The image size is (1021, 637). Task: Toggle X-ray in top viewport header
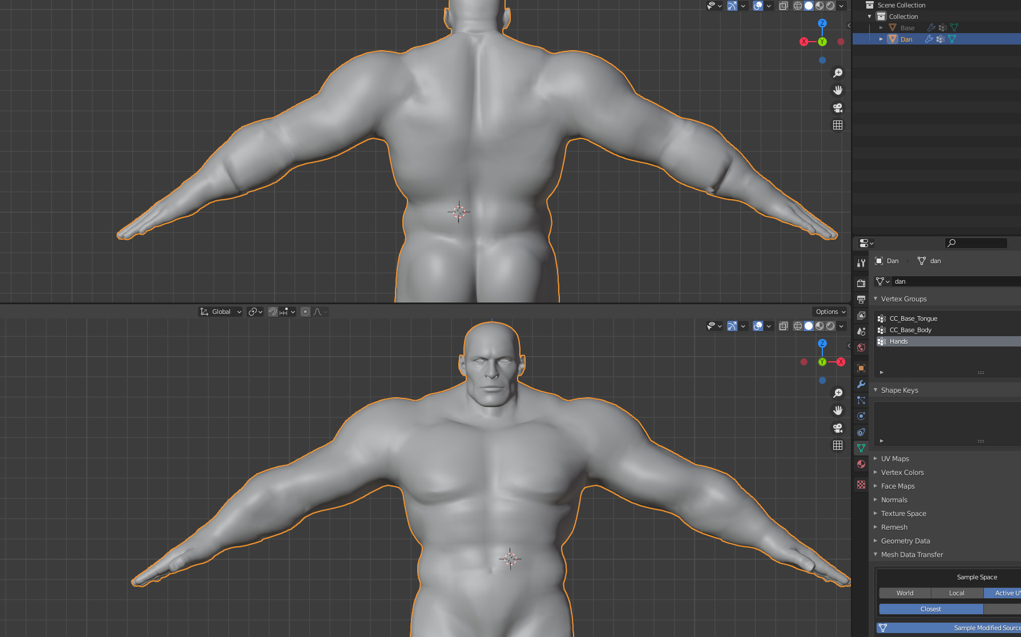pyautogui.click(x=784, y=6)
